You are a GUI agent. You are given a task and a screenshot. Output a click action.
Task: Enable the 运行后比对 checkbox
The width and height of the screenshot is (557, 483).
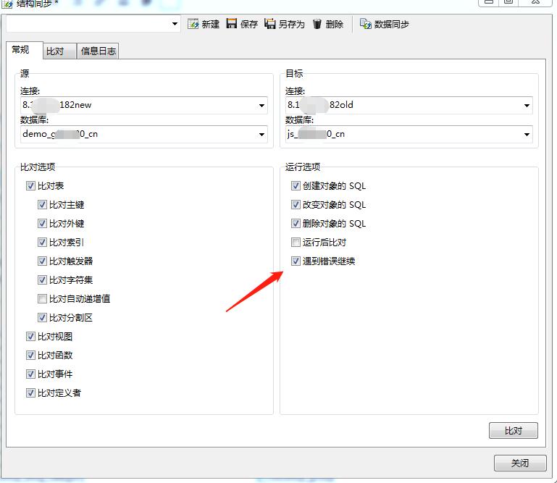pos(296,243)
